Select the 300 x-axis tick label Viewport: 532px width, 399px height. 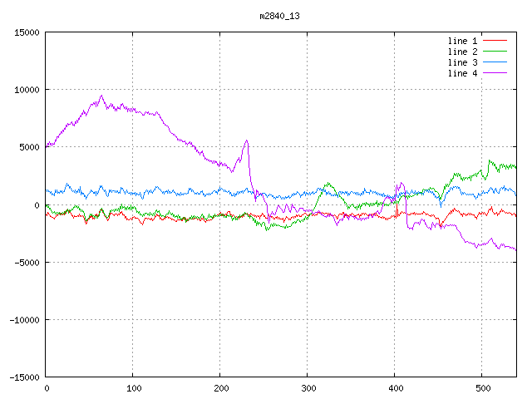[308, 388]
